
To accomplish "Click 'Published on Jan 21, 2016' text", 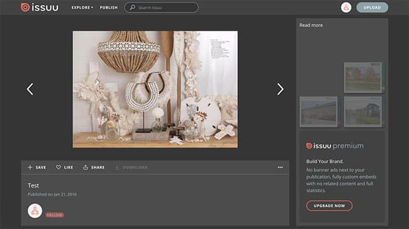I will (x=52, y=194).
